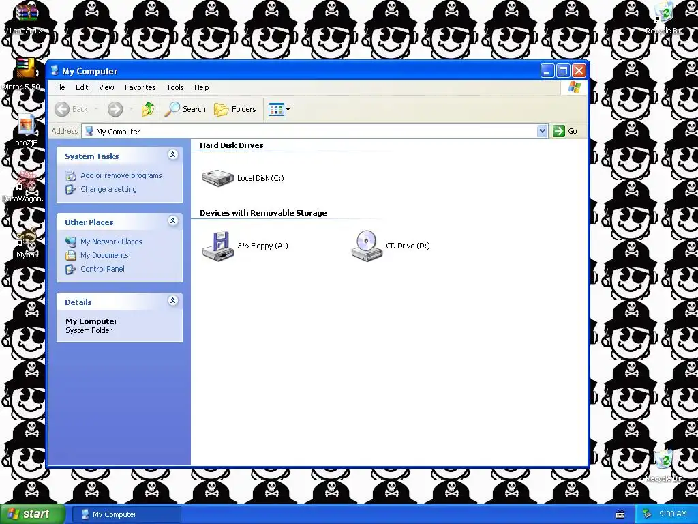Open the Help menu
Screen dimensions: 698x524
(201, 87)
